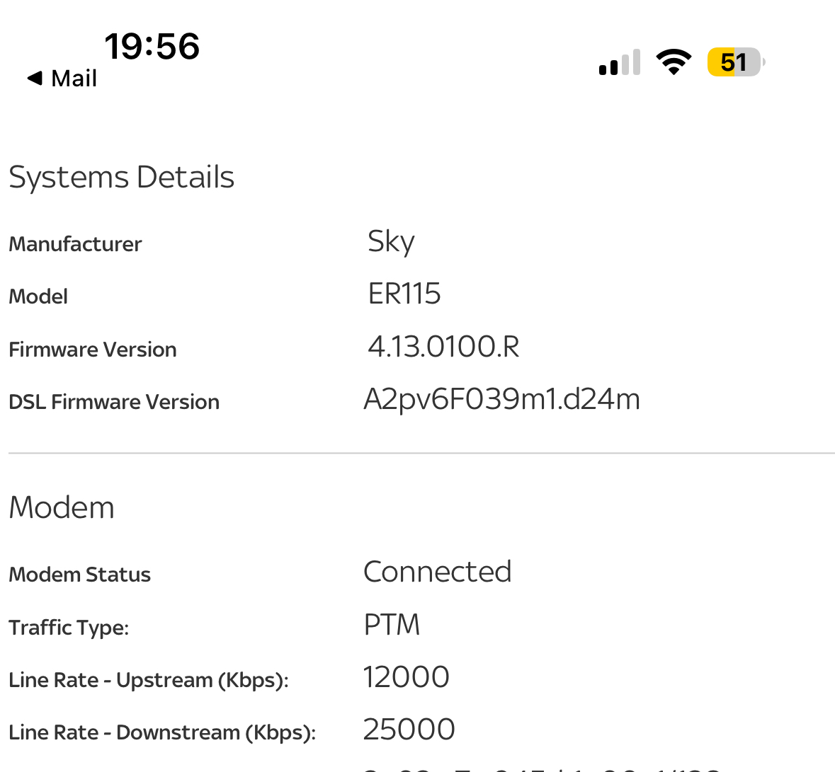Select downstream line rate 25000
The image size is (835, 772).
(409, 730)
